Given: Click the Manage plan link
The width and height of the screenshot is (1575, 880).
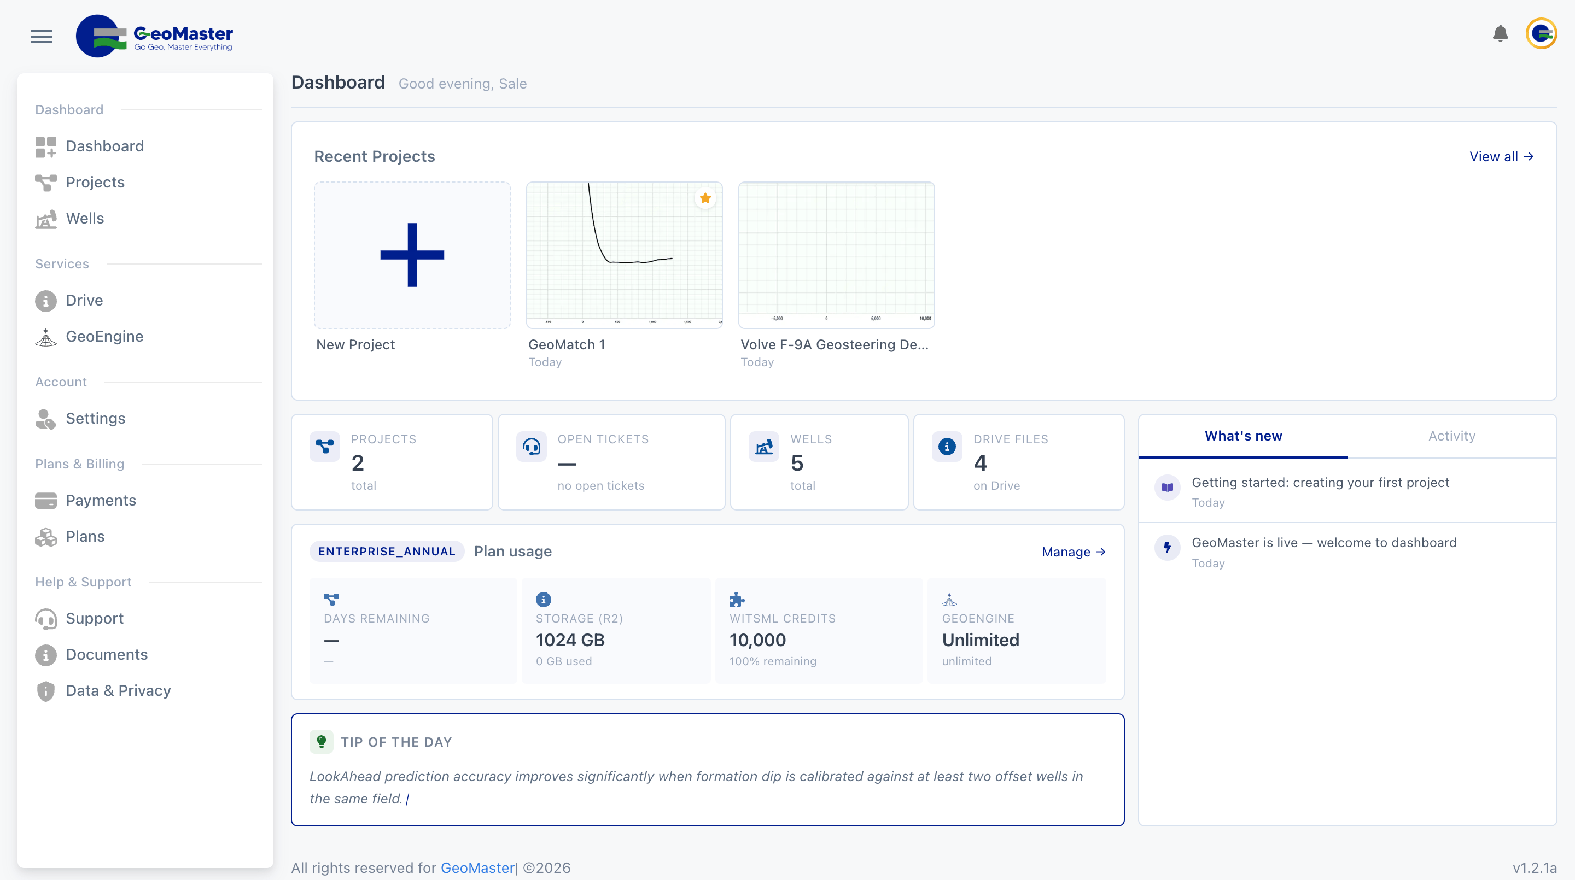Looking at the screenshot, I should pyautogui.click(x=1073, y=552).
